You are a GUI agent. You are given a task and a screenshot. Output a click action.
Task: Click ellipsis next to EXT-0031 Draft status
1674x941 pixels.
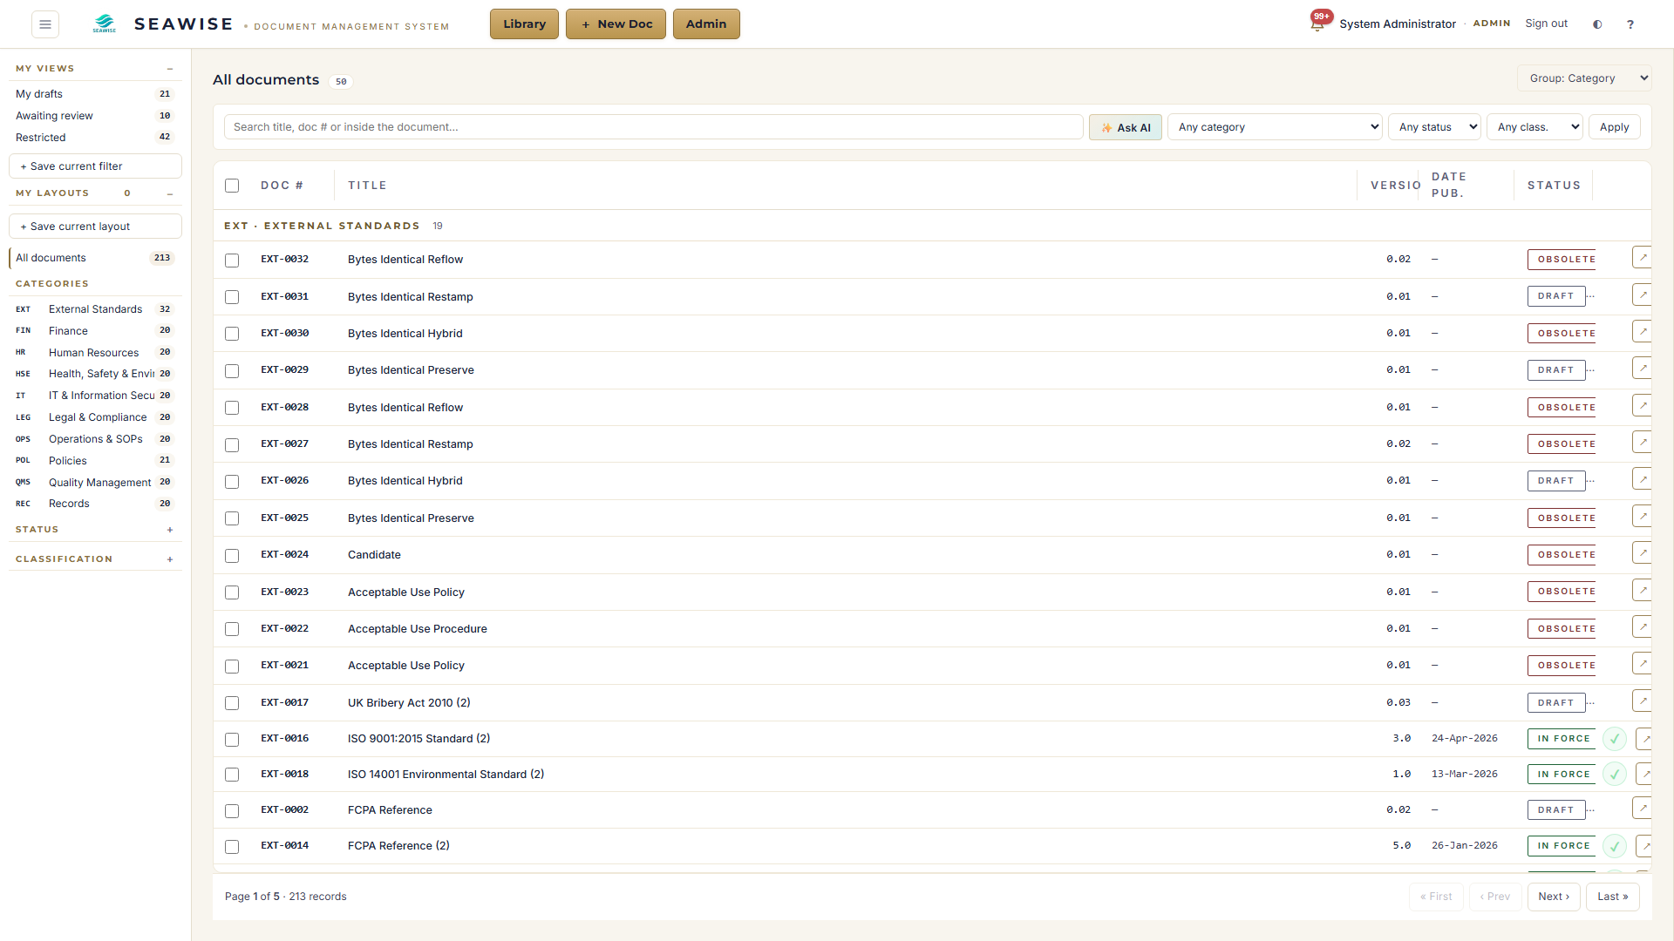pyautogui.click(x=1591, y=296)
